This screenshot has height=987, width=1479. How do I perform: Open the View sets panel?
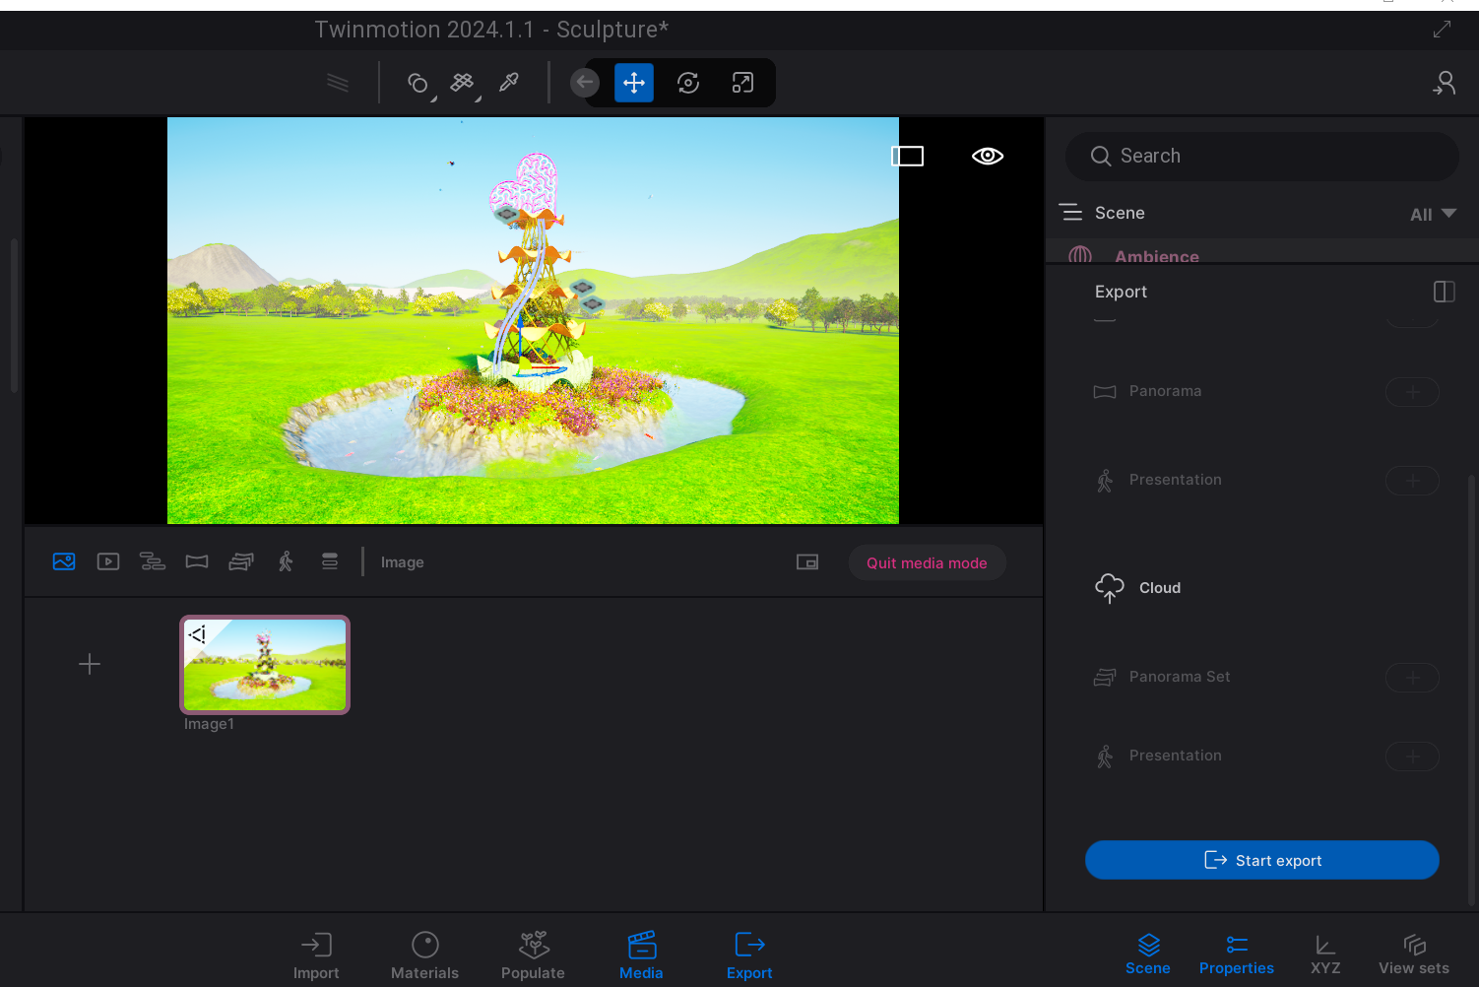1414,954
